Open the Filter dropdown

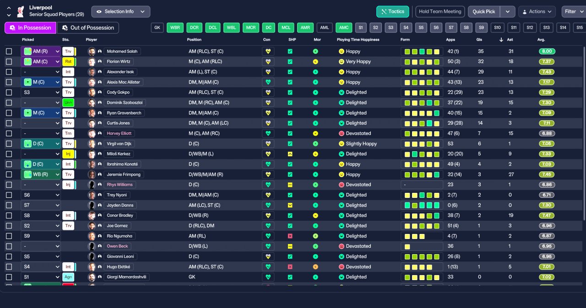click(x=574, y=11)
